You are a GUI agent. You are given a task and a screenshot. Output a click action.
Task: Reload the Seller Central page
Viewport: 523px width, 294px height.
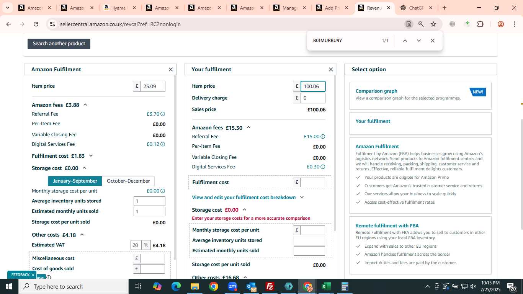[36, 24]
